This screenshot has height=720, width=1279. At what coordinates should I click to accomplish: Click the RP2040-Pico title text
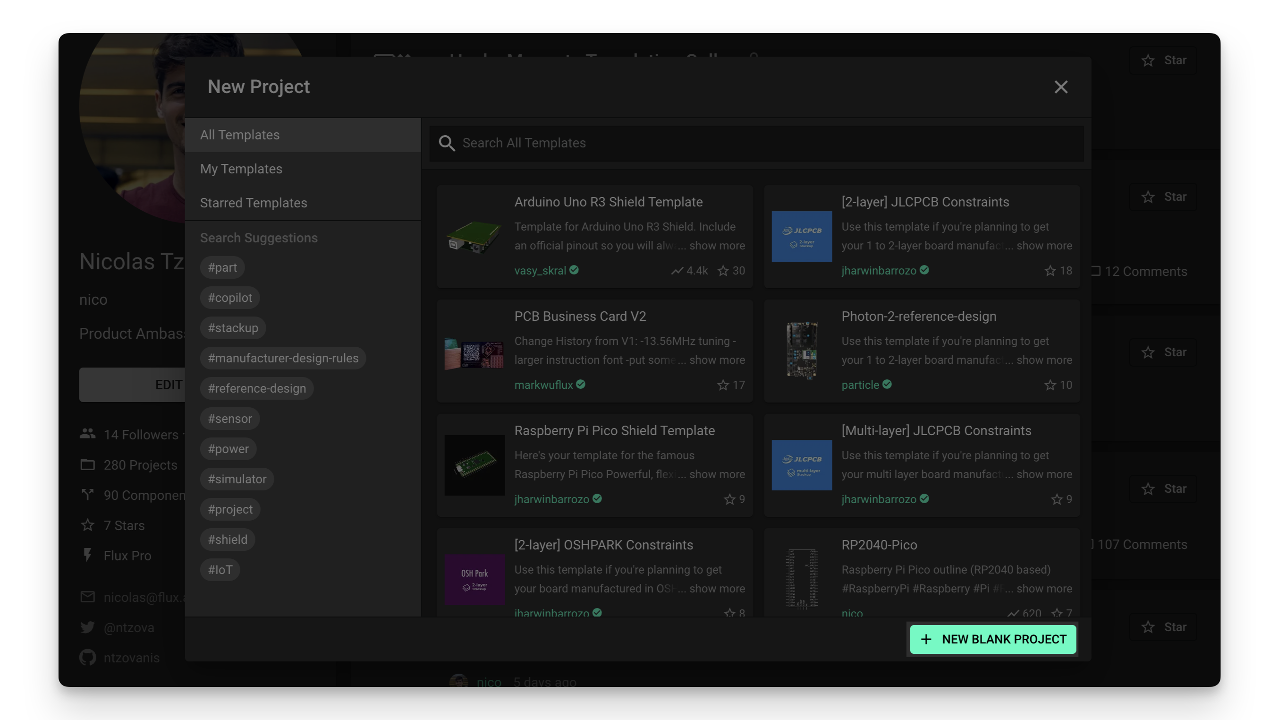click(879, 545)
